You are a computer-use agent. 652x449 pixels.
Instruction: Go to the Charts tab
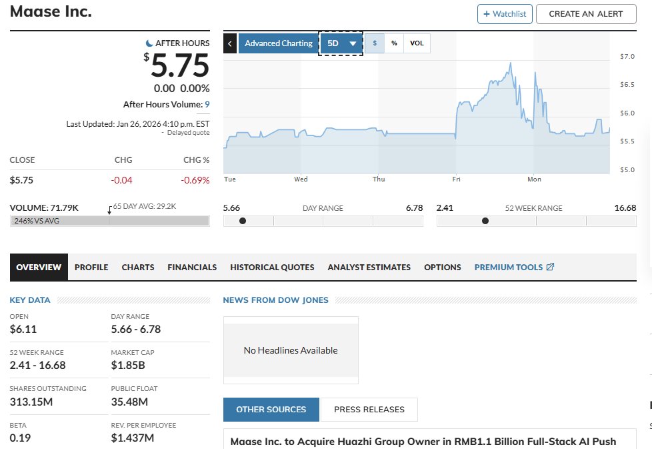[x=138, y=267]
